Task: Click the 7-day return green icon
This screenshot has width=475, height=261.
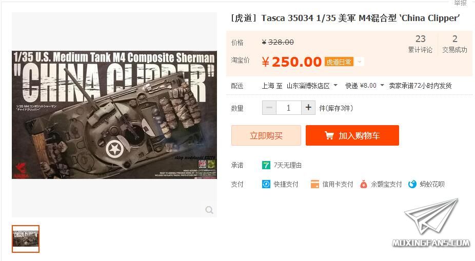Action: click(x=266, y=165)
